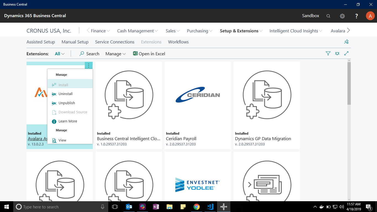Open the Manage dropdown in action bar
Screen dimensions: 377x212
pos(115,54)
